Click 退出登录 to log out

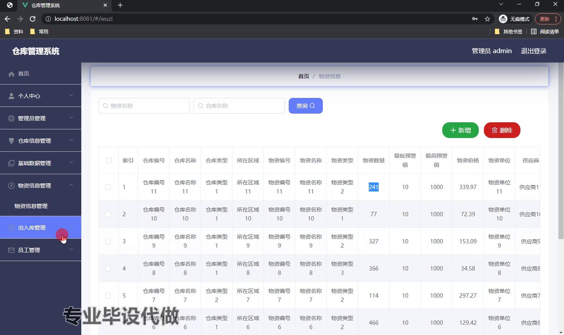coord(533,51)
